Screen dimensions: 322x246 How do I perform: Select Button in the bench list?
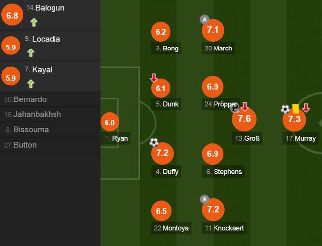50,145
